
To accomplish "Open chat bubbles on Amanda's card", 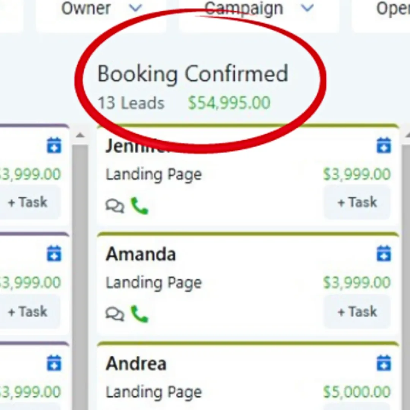I will pyautogui.click(x=115, y=314).
